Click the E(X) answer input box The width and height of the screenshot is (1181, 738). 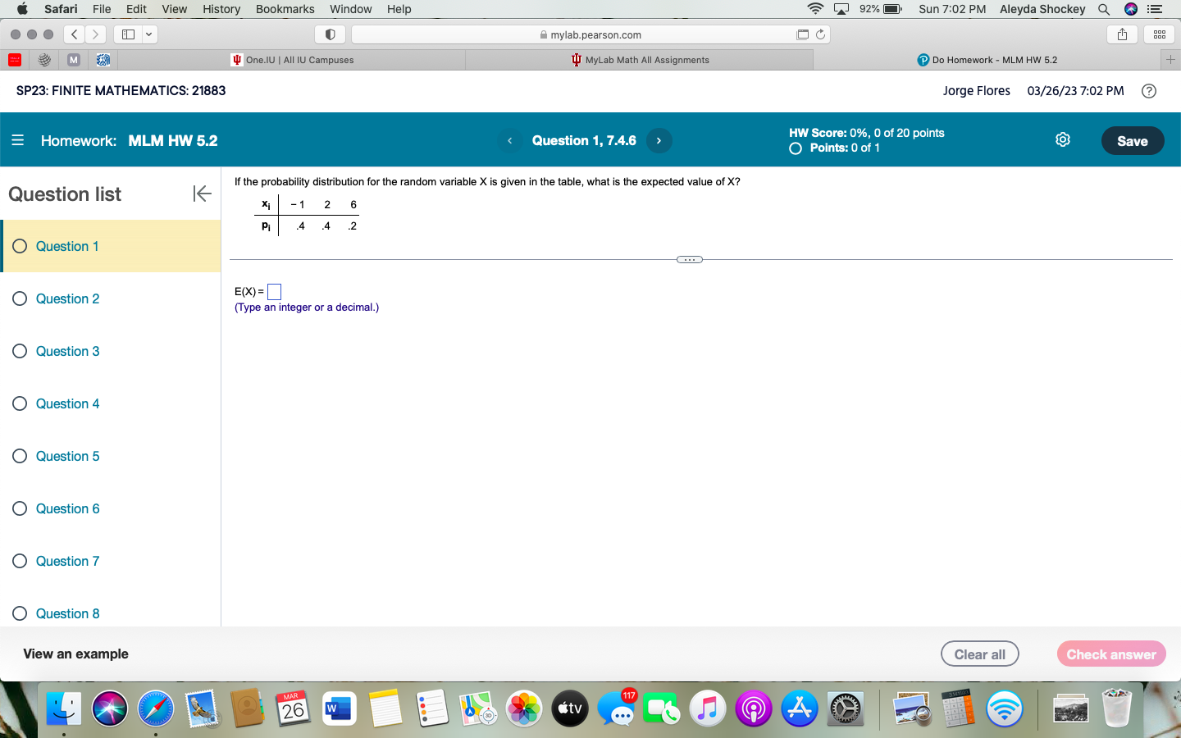tap(275, 292)
